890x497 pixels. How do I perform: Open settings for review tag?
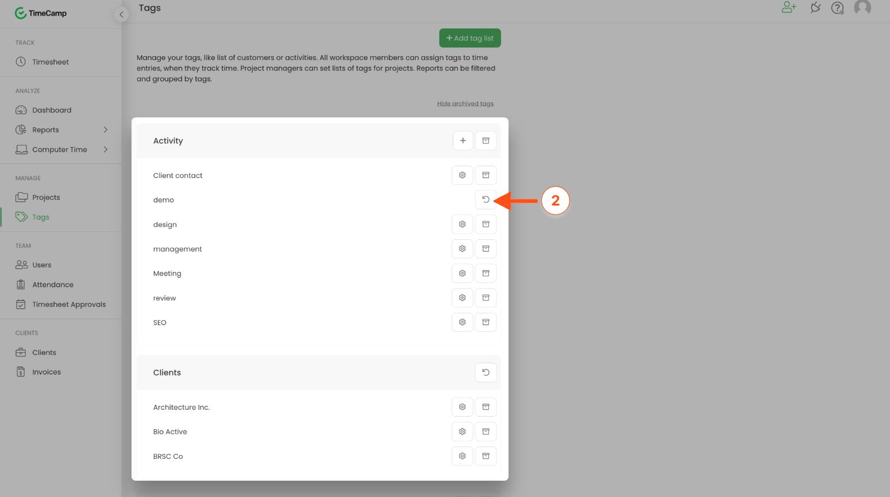(462, 298)
